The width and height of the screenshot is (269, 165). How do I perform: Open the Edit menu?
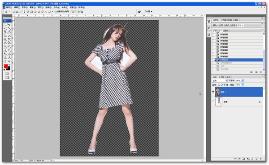pyautogui.click(x=17, y=7)
